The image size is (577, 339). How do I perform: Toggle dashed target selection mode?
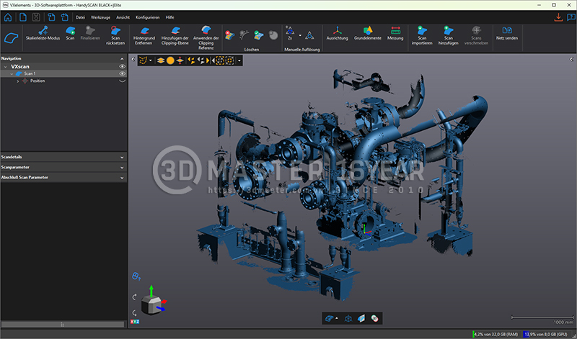[x=229, y=60]
